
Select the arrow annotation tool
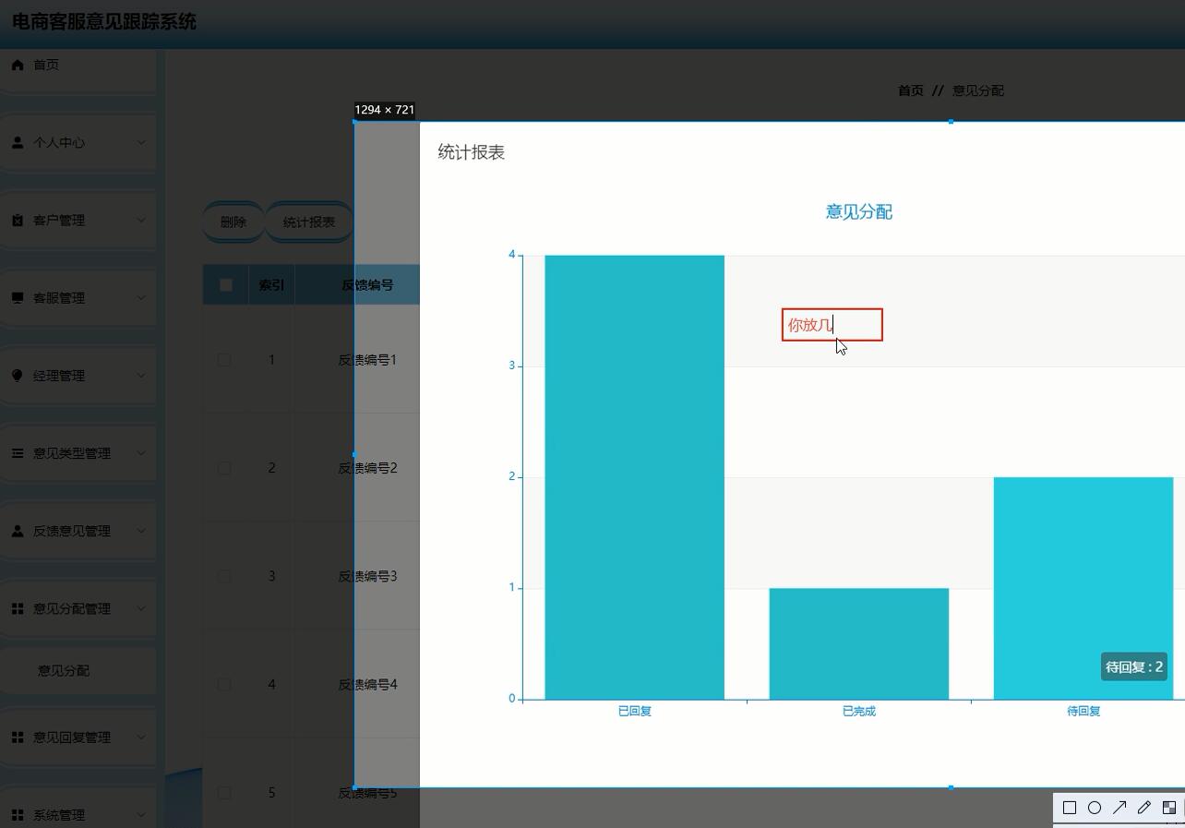tap(1119, 808)
